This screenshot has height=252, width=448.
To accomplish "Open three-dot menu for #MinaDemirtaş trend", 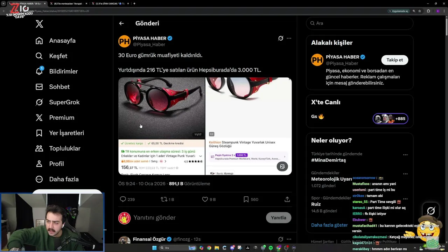I will (x=405, y=155).
